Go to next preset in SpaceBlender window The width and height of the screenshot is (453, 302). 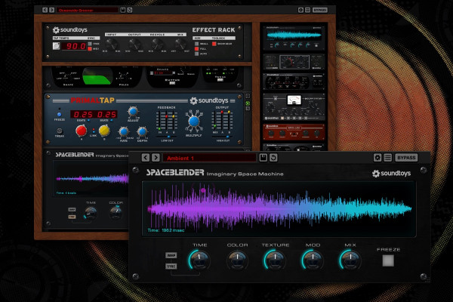coord(156,158)
